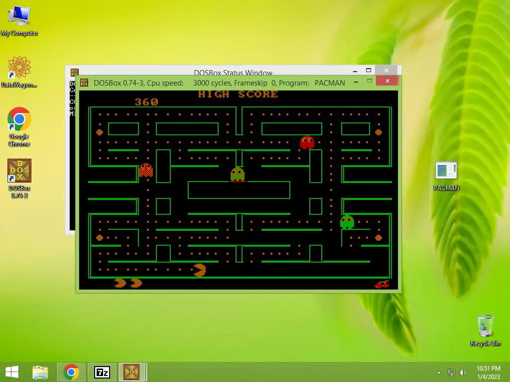Click the DOSBox PACMAN window system icon
The image size is (510, 382).
[x=84, y=83]
